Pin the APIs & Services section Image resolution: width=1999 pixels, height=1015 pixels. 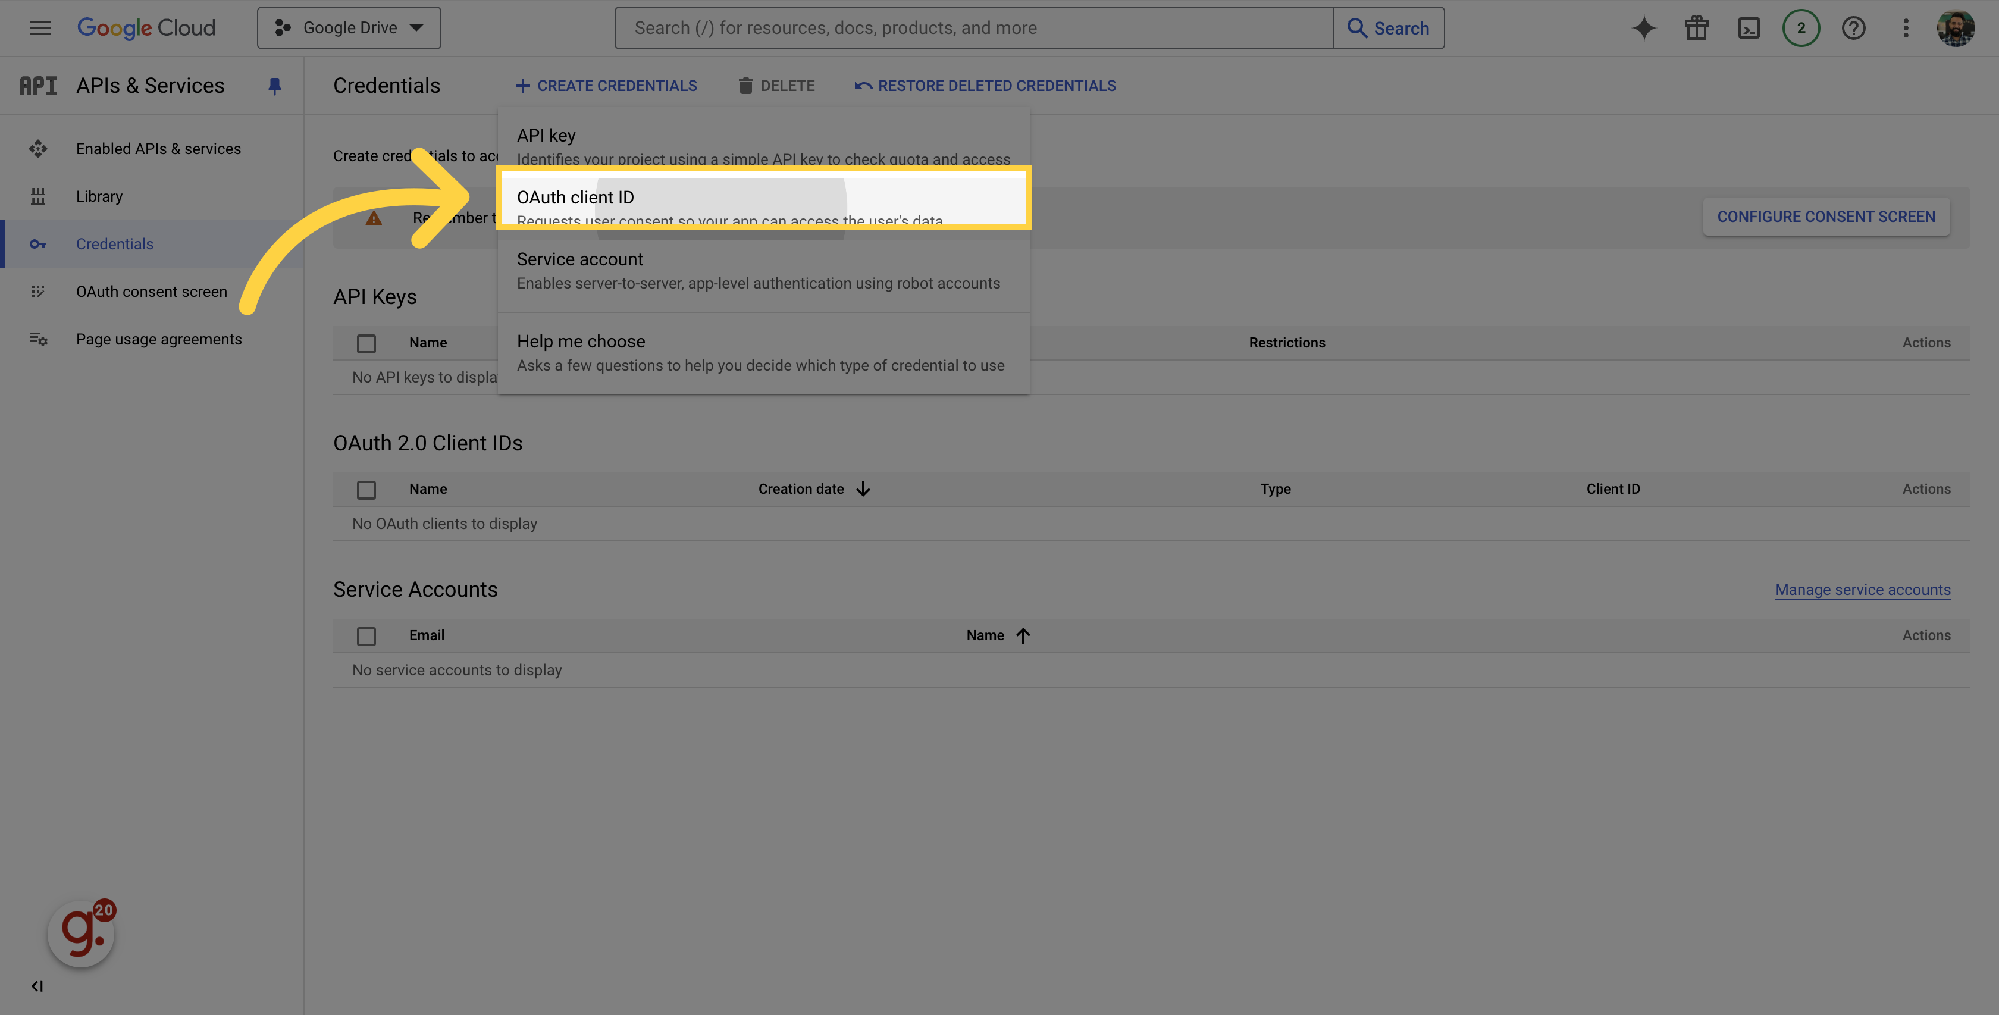[275, 85]
